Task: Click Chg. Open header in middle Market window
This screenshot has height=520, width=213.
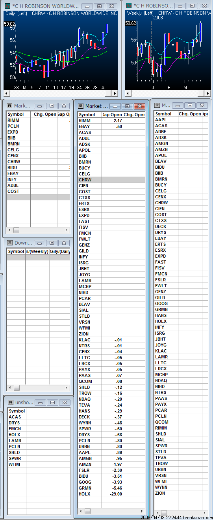Action: pos(134,115)
